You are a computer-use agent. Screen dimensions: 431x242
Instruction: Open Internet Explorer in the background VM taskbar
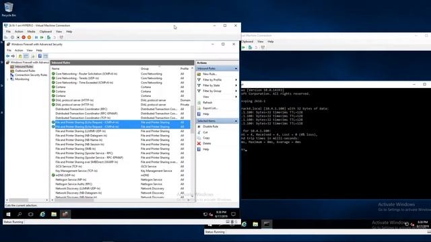point(244,224)
